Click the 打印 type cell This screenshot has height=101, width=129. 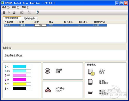(x=51, y=25)
